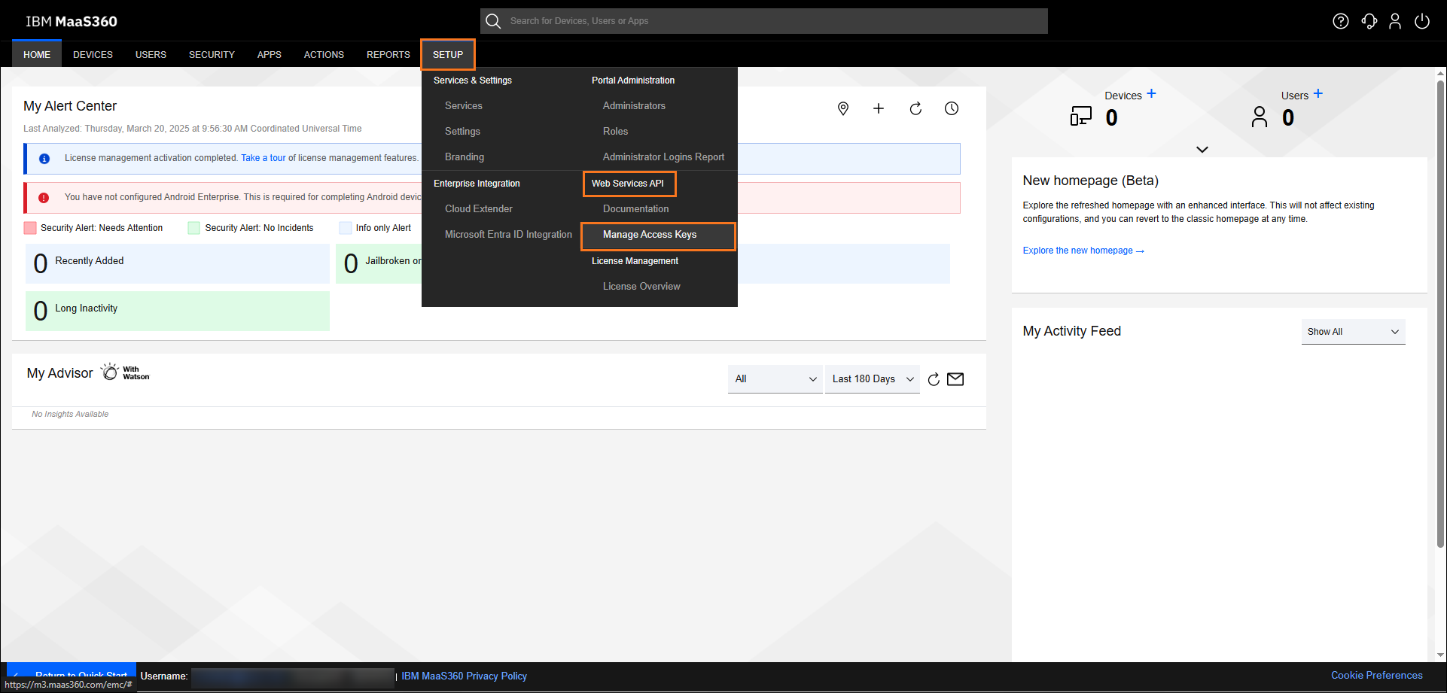
Task: Select Settings in Setup menu
Action: coord(462,132)
